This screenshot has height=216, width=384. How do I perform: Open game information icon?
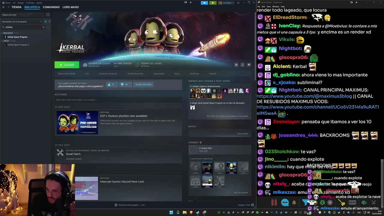click(x=242, y=65)
